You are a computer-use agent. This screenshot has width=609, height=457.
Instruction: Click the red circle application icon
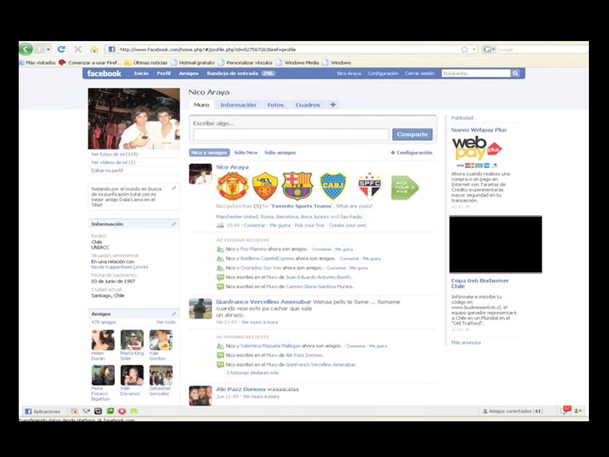121,411
